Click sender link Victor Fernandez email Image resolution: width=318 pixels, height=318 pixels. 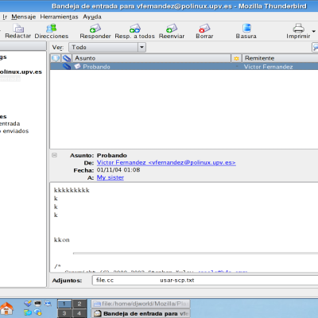(166, 162)
